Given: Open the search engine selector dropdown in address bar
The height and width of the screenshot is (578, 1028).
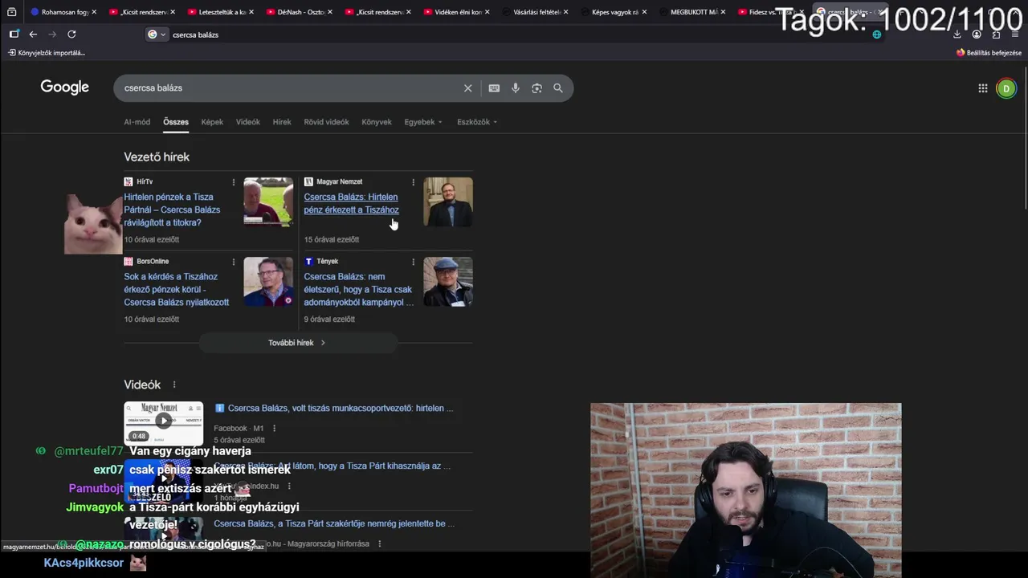Looking at the screenshot, I should click(157, 35).
